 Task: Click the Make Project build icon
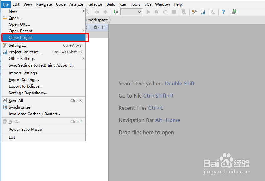pos(116,12)
